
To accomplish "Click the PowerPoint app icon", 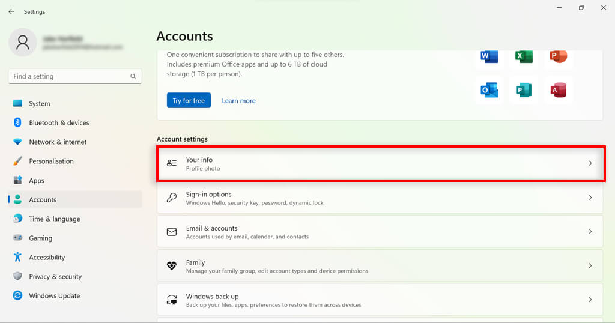I will click(558, 57).
